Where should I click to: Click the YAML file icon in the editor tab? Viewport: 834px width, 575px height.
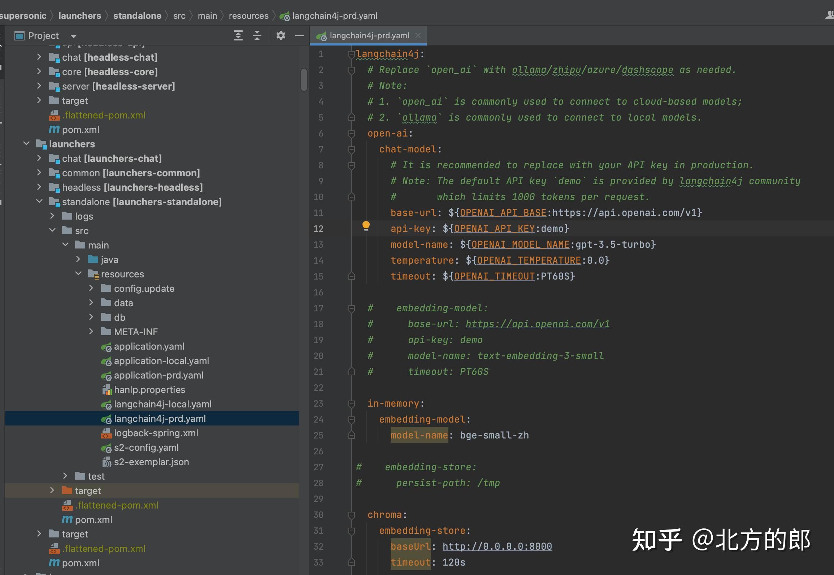click(x=322, y=35)
